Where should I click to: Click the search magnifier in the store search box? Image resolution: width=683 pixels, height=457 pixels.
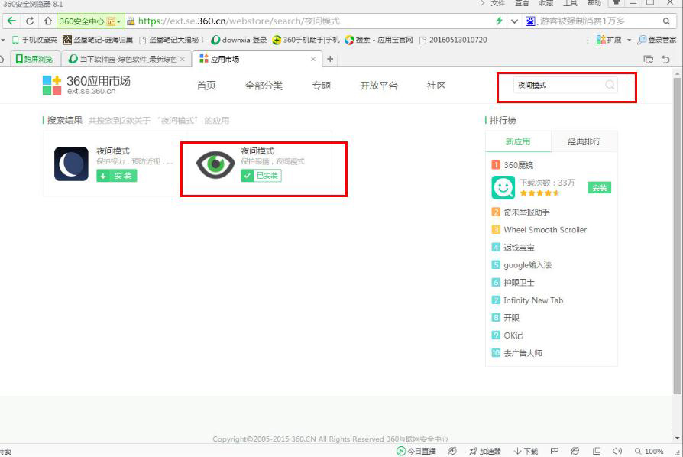pos(610,85)
